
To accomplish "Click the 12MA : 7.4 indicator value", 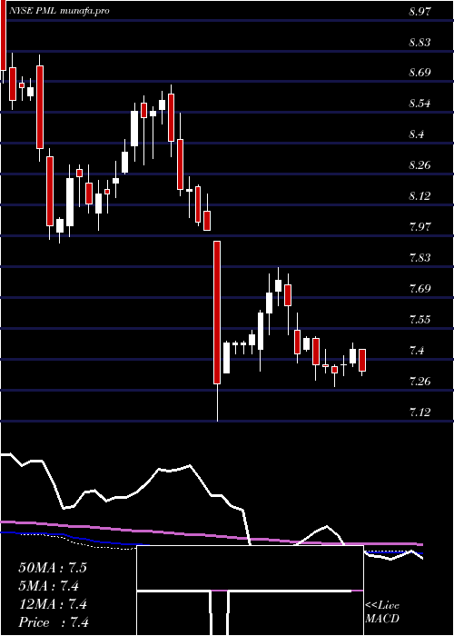I will 53,604.
